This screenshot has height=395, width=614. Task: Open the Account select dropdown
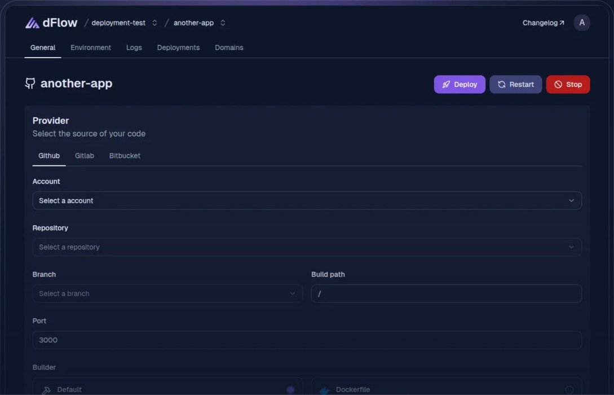[x=307, y=201]
